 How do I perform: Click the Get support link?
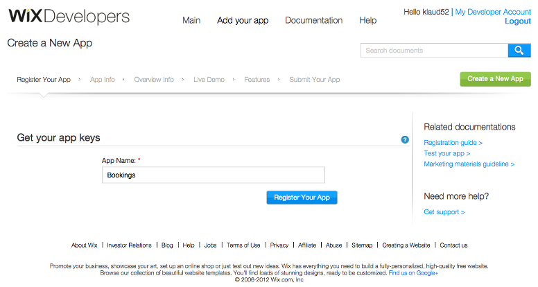point(444,212)
